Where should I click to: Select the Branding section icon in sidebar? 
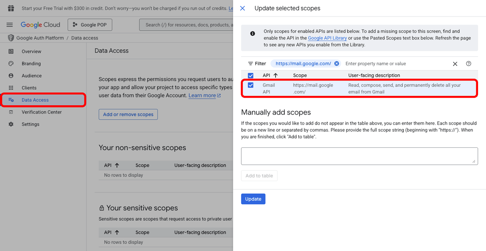[x=11, y=64]
